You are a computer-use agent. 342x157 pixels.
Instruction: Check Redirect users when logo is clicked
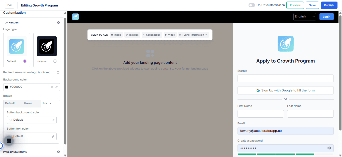pyautogui.click(x=58, y=73)
